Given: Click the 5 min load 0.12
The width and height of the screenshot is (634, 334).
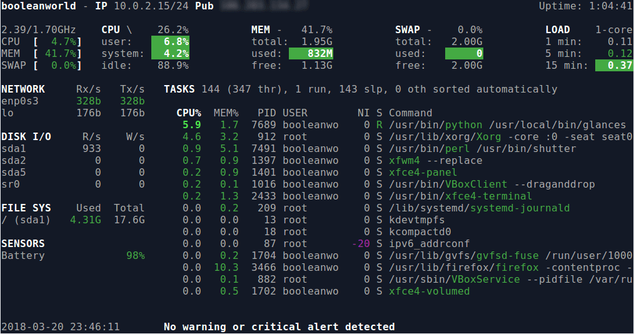Looking at the screenshot, I should coord(620,53).
